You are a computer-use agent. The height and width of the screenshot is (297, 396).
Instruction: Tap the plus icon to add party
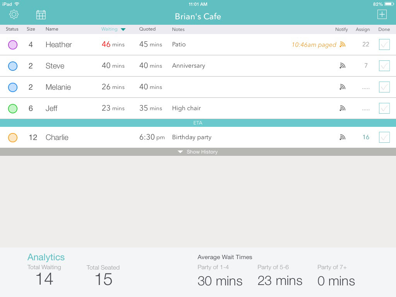tap(382, 14)
